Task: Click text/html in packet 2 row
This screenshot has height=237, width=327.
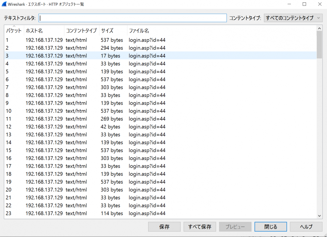Action: point(76,48)
